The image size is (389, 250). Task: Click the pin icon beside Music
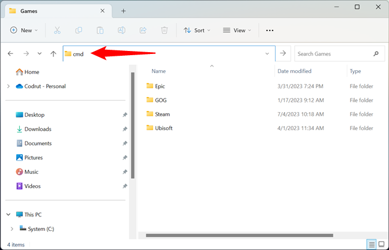(125, 171)
